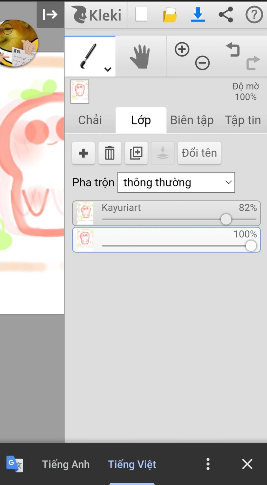This screenshot has width=267, height=485.
Task: Zoom in with the plus magnifier
Action: pyautogui.click(x=182, y=49)
